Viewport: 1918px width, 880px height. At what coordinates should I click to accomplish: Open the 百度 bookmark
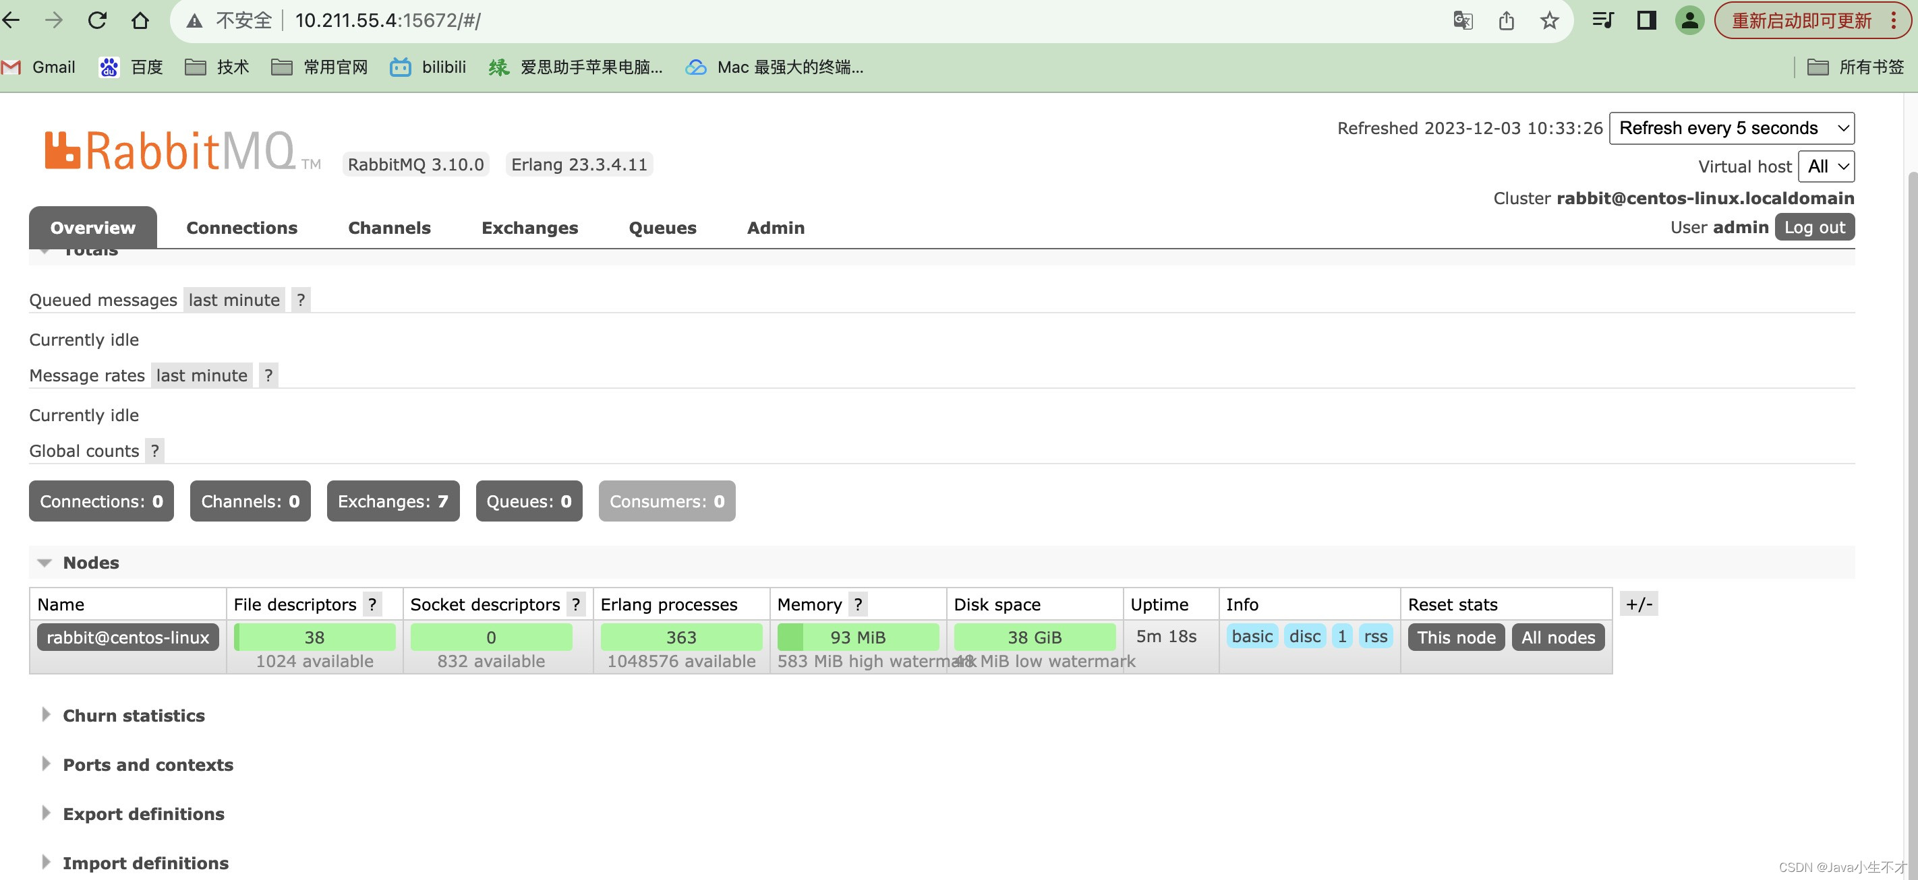131,67
